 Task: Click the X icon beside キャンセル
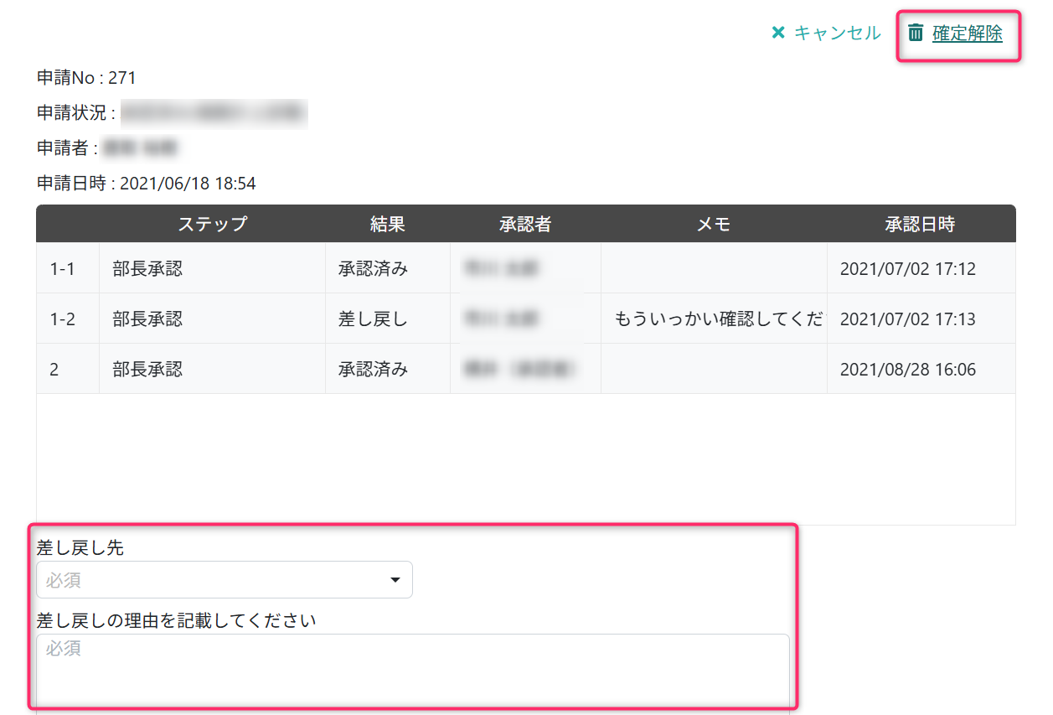[778, 33]
